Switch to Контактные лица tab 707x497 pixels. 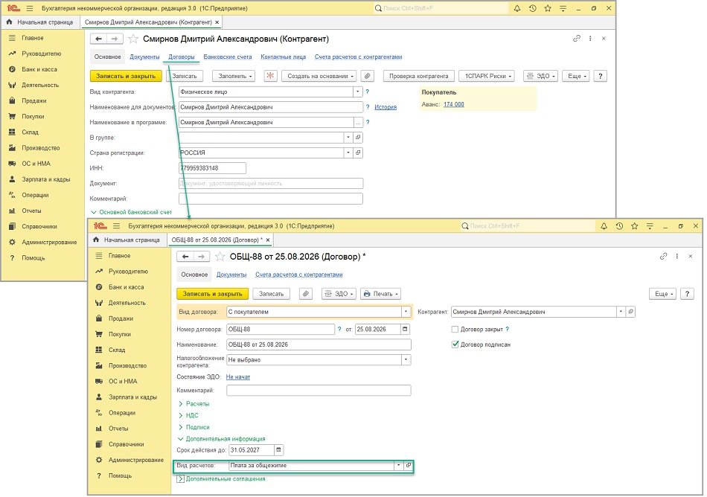point(283,57)
